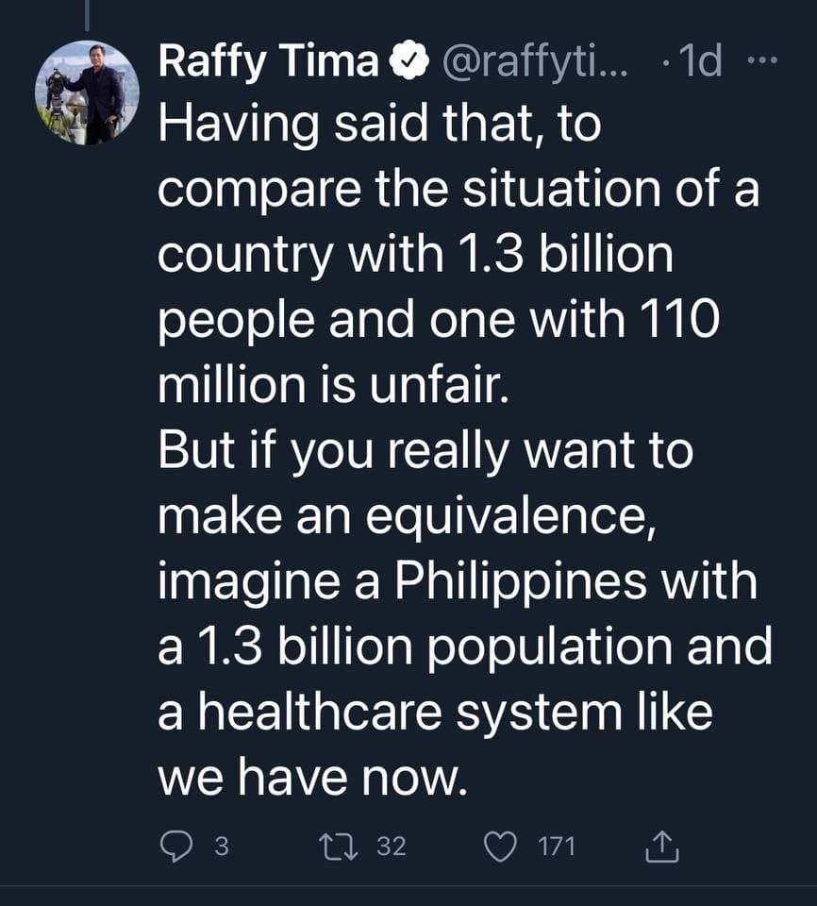The width and height of the screenshot is (817, 906).
Task: Click the phrase 'million is unfair.'
Action: (333, 385)
